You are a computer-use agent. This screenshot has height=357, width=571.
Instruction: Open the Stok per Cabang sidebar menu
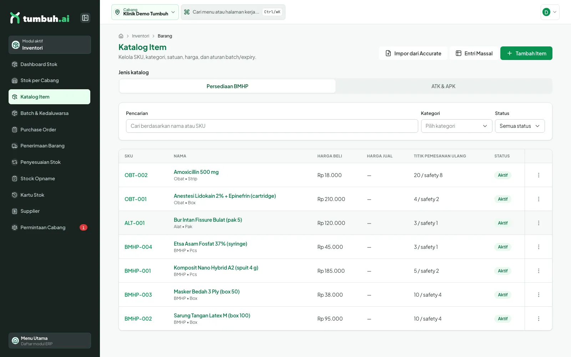coord(50,80)
